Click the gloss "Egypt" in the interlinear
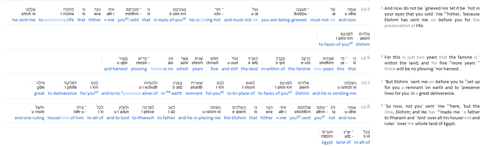Viewport: 483px width, 146px height. 327,142
